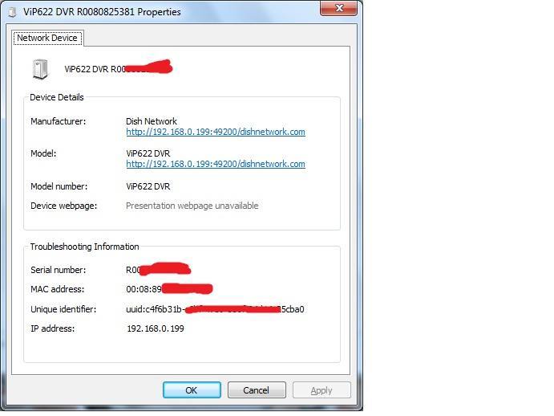Click the Troubleshooting Information group label
554x416 pixels.
point(84,247)
